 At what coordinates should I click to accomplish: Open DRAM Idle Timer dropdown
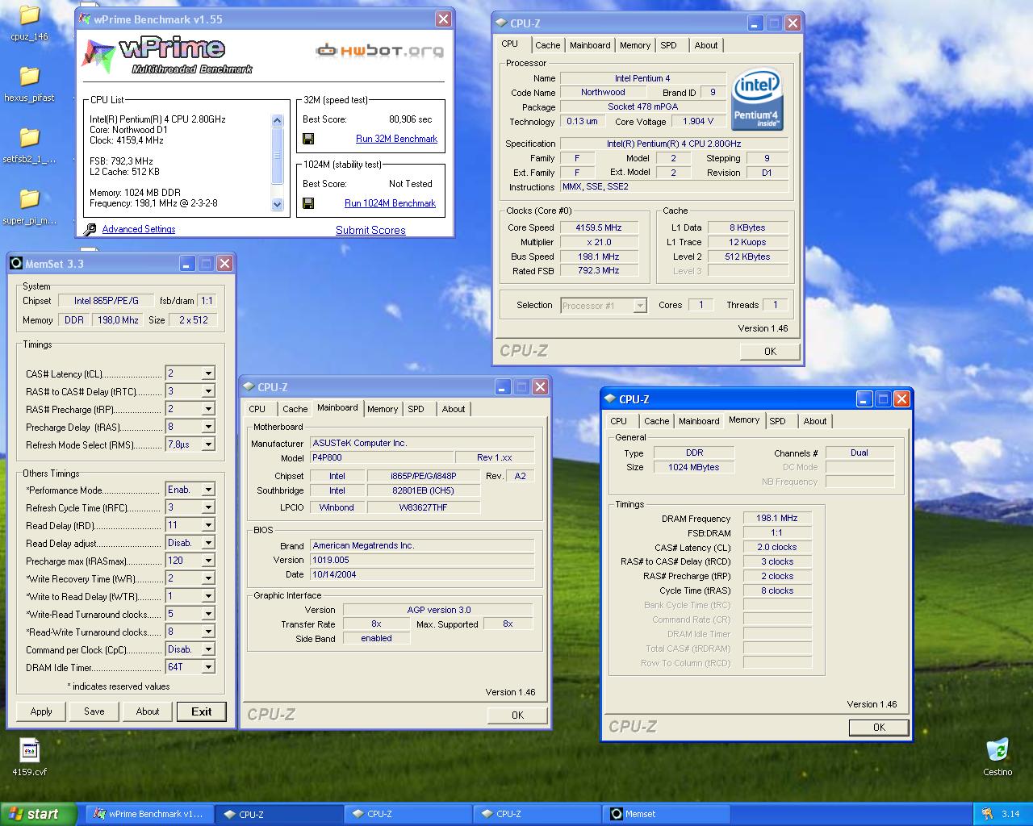[208, 667]
